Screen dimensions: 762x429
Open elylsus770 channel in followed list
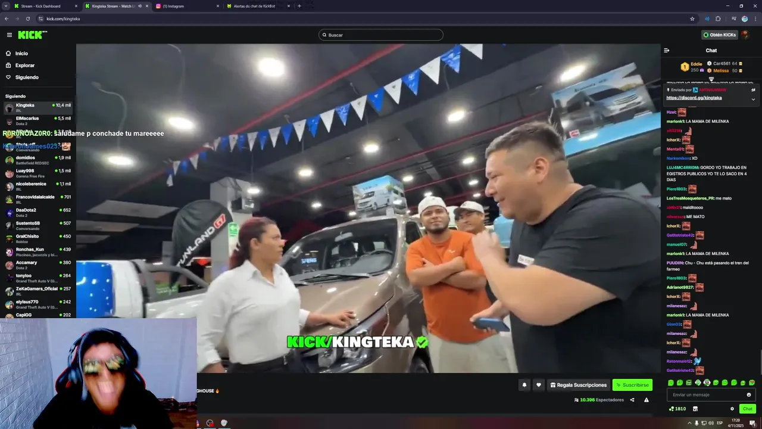tap(38, 304)
